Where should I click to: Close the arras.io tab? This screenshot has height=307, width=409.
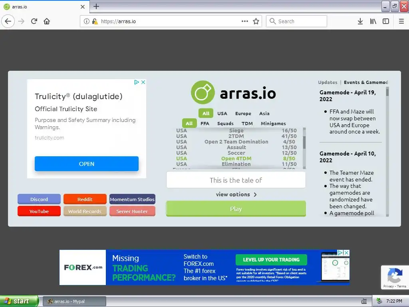pos(83,7)
